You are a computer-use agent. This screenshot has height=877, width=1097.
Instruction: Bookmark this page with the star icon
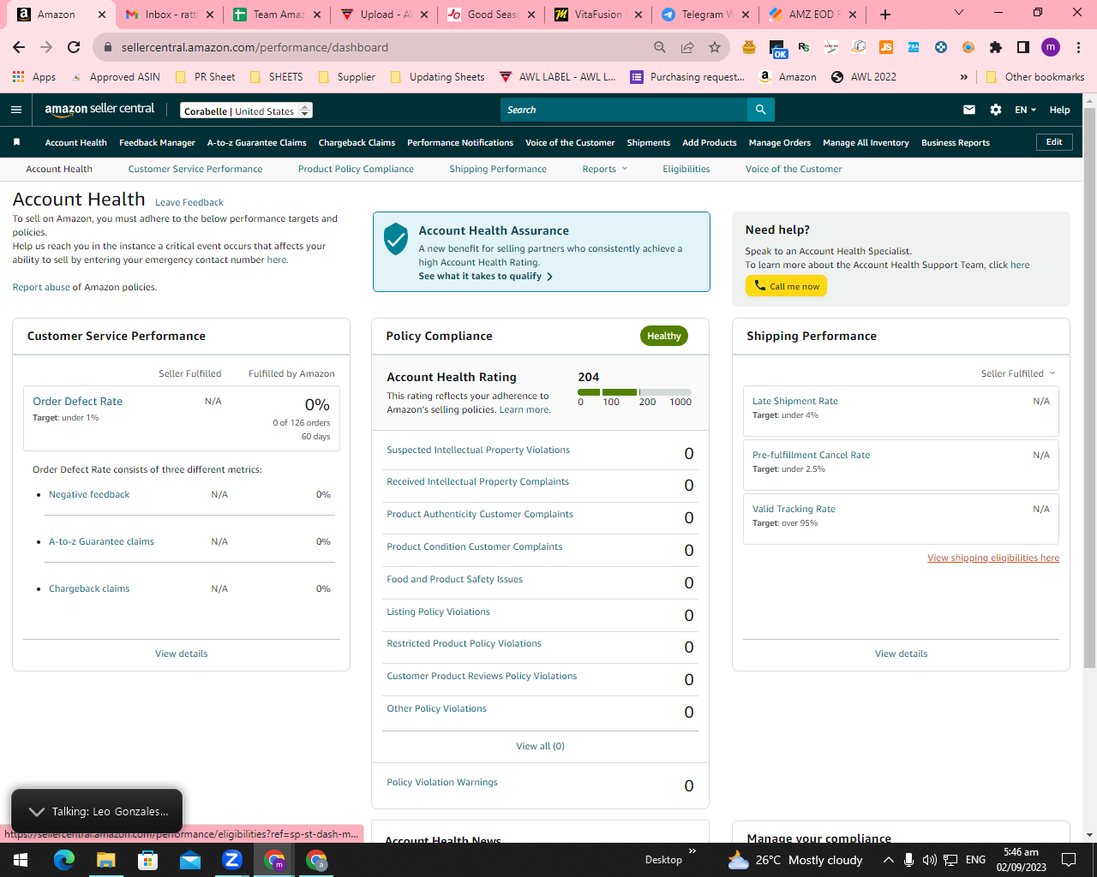[715, 47]
